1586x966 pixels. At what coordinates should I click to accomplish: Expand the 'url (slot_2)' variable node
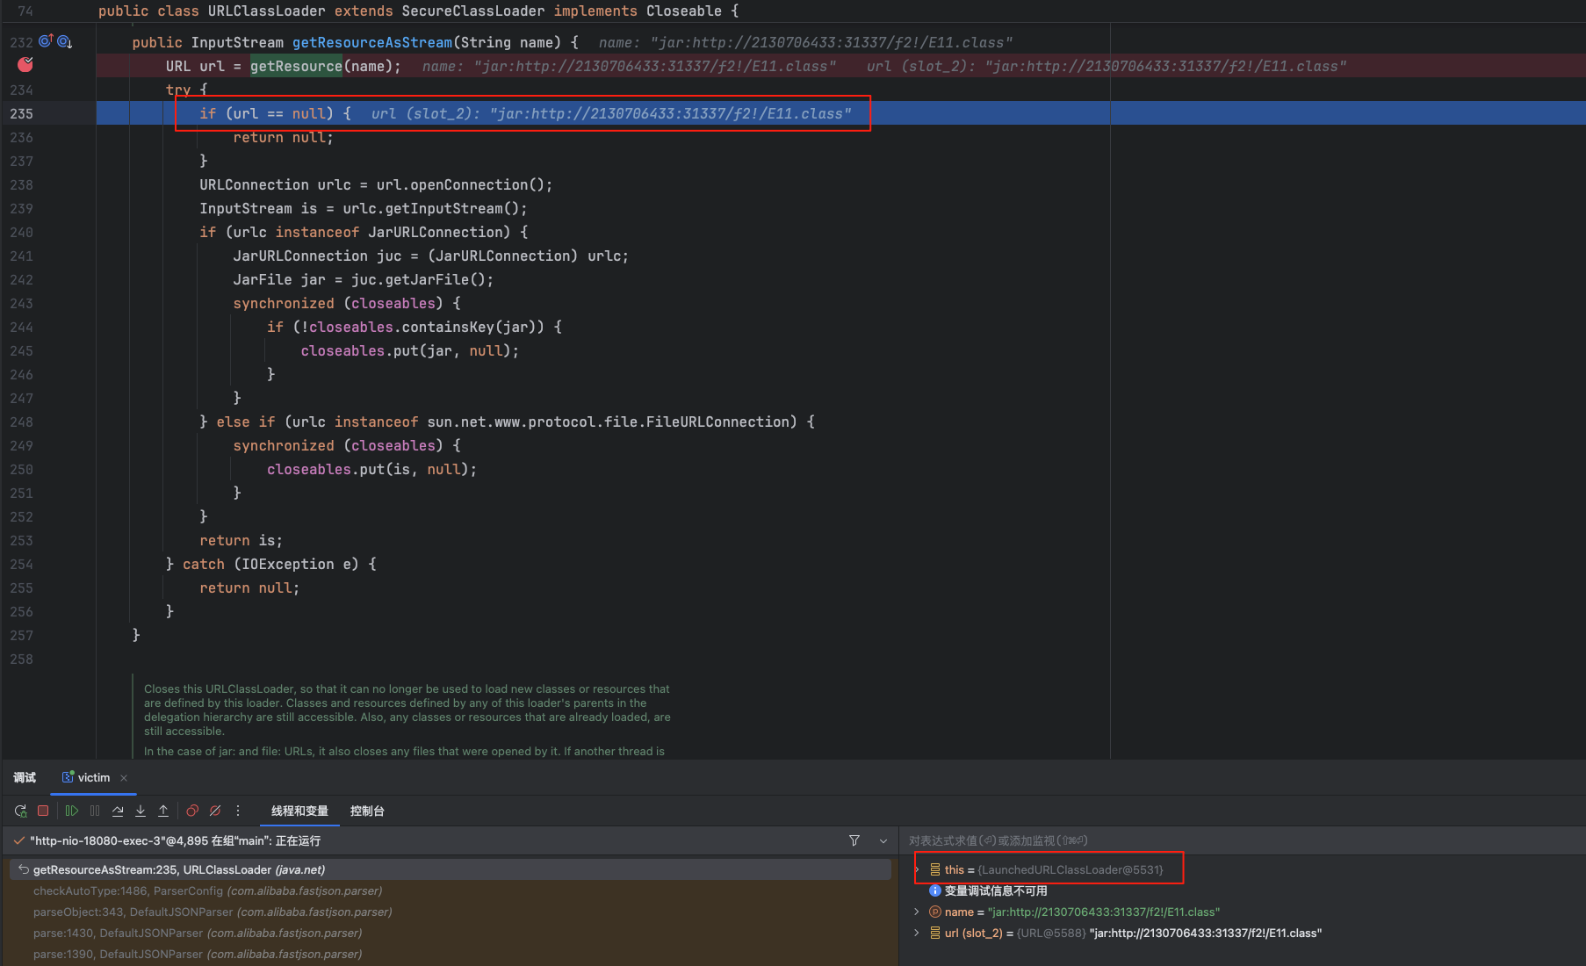(x=917, y=933)
